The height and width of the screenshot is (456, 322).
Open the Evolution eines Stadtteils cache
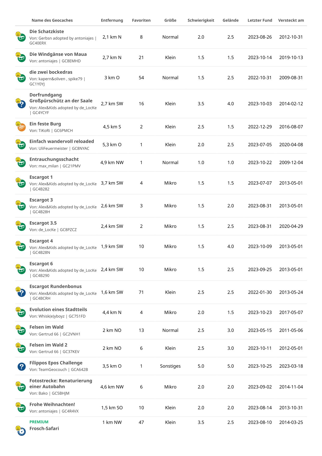coord(58,310)
